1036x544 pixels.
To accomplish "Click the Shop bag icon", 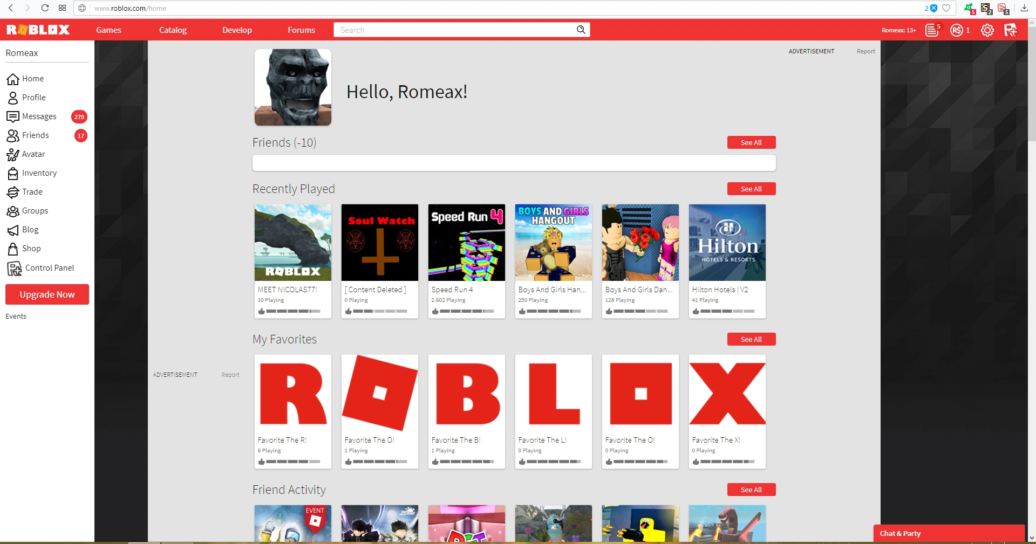I will (13, 249).
